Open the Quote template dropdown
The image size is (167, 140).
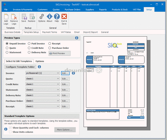coord(43,79)
